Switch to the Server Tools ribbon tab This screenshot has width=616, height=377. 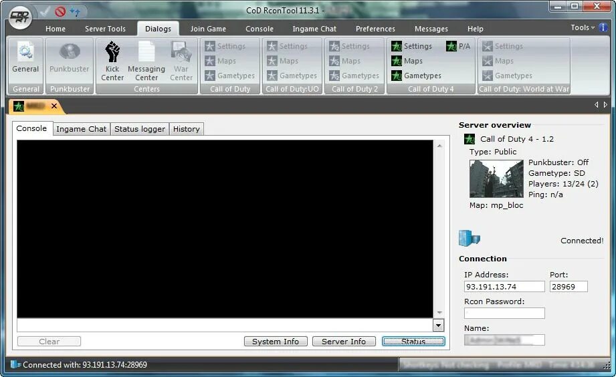pos(105,29)
